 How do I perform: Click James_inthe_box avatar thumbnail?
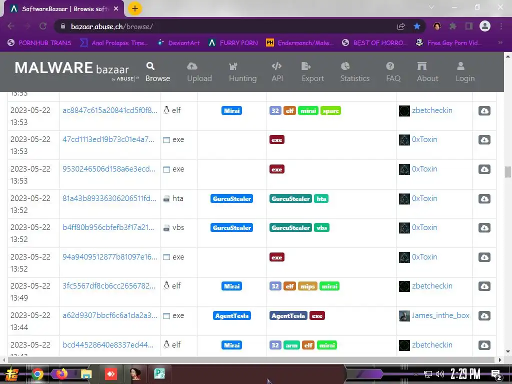point(404,316)
